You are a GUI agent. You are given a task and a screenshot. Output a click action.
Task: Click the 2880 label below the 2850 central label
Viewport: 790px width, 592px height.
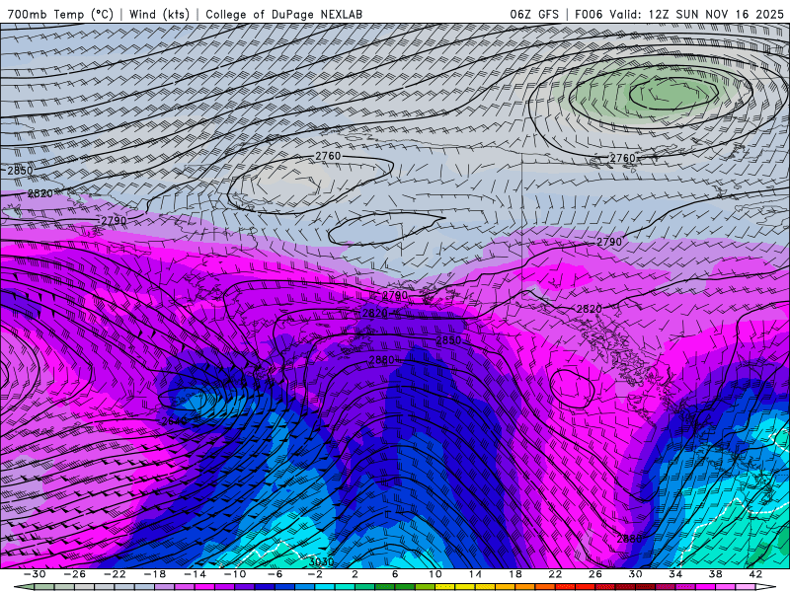click(381, 360)
